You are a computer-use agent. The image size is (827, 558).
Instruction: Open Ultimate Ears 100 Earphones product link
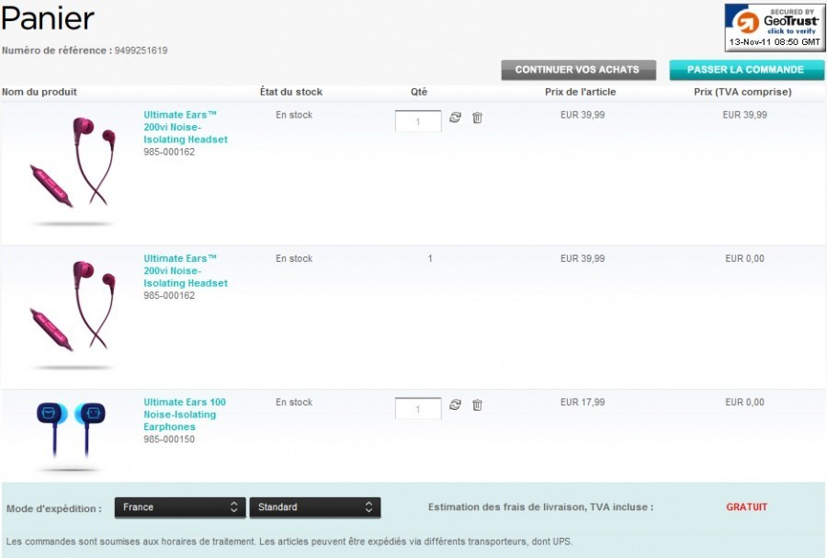[x=184, y=414]
